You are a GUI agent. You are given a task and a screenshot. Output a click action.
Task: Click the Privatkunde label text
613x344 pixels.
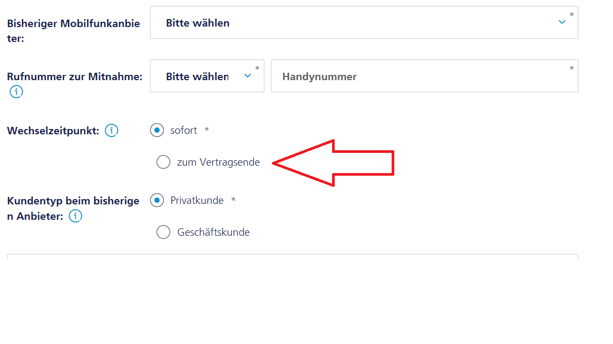click(x=197, y=201)
